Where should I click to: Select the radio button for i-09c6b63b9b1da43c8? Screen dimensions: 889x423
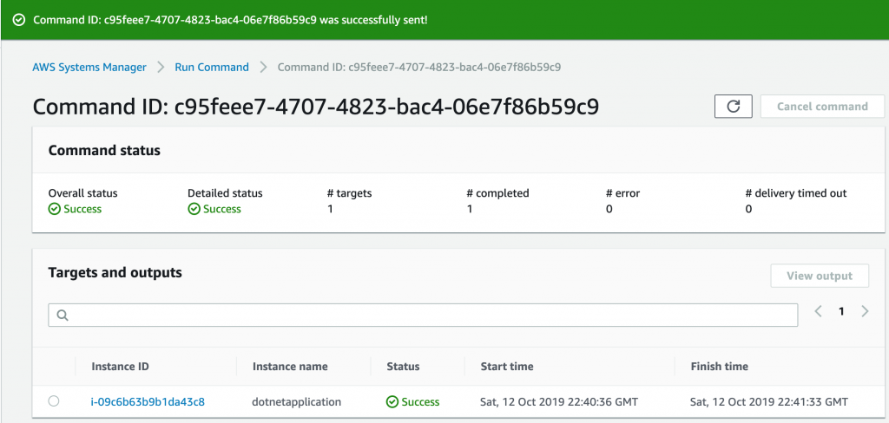pos(53,401)
